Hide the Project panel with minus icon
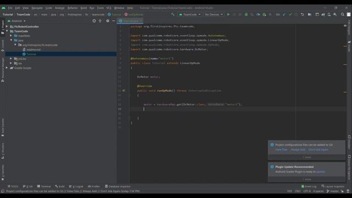 (x=114, y=21)
